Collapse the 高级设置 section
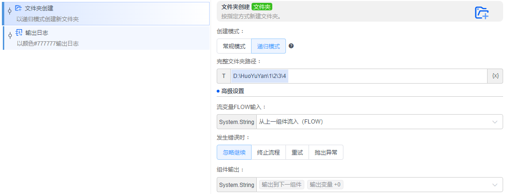 click(x=233, y=91)
